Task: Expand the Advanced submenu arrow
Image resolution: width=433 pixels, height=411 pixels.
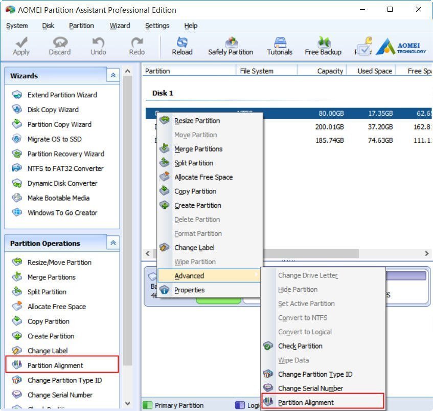Action: point(256,275)
